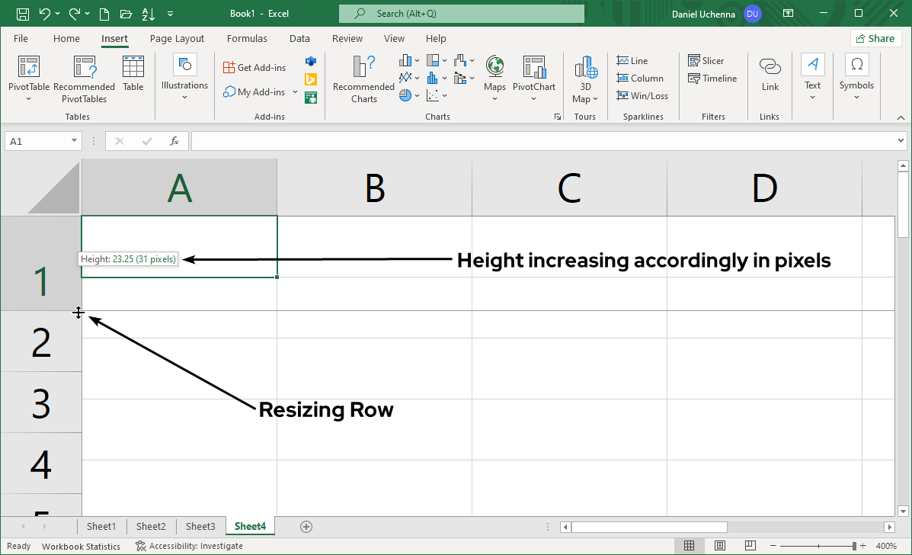Insert a Win/Loss sparkline
The height and width of the screenshot is (555, 912).
[642, 95]
